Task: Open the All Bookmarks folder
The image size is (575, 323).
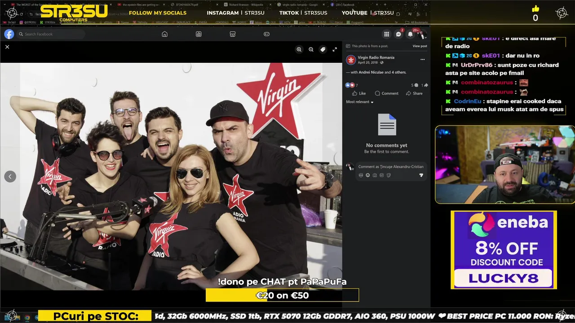Action: coord(417,22)
